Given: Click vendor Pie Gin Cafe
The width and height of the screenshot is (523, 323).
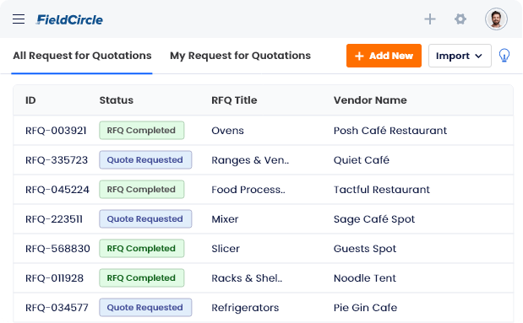Looking at the screenshot, I should [365, 307].
